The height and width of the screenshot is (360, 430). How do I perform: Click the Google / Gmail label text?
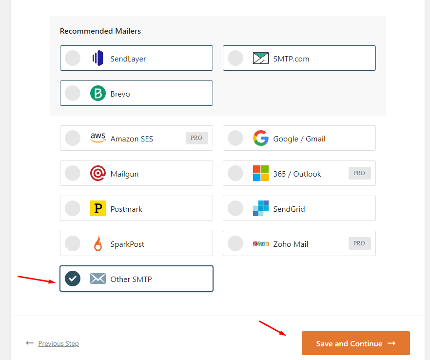299,139
